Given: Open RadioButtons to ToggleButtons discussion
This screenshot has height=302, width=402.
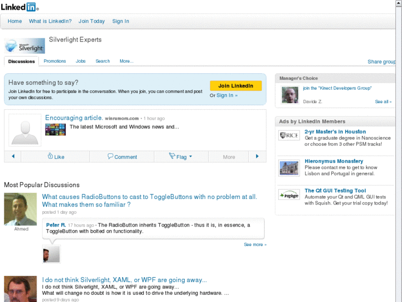Looking at the screenshot, I should [x=149, y=201].
